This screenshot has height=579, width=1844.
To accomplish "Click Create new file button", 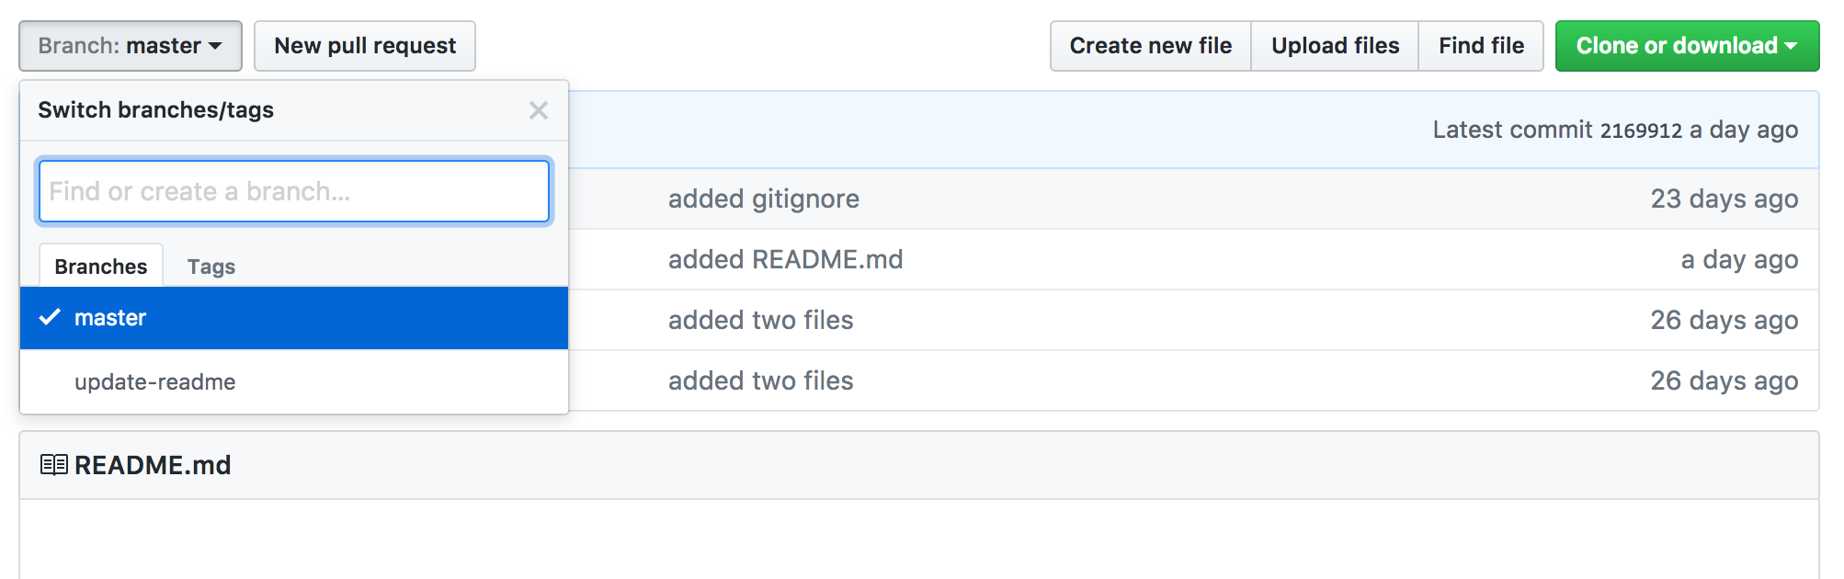I will coord(1151,46).
